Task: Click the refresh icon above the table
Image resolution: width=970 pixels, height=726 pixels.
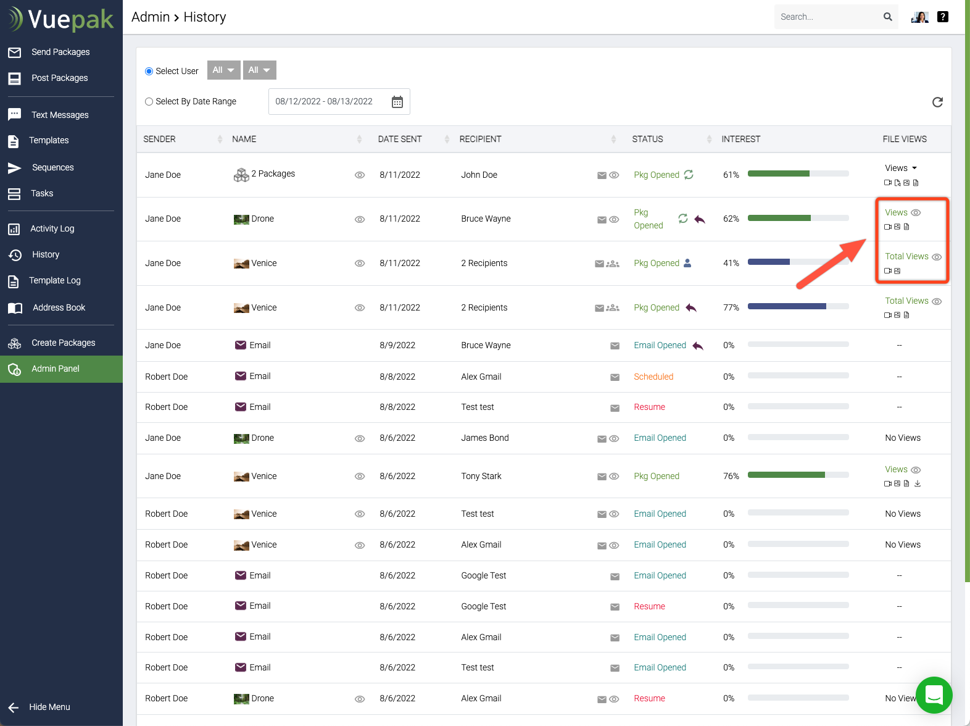Action: click(x=937, y=102)
